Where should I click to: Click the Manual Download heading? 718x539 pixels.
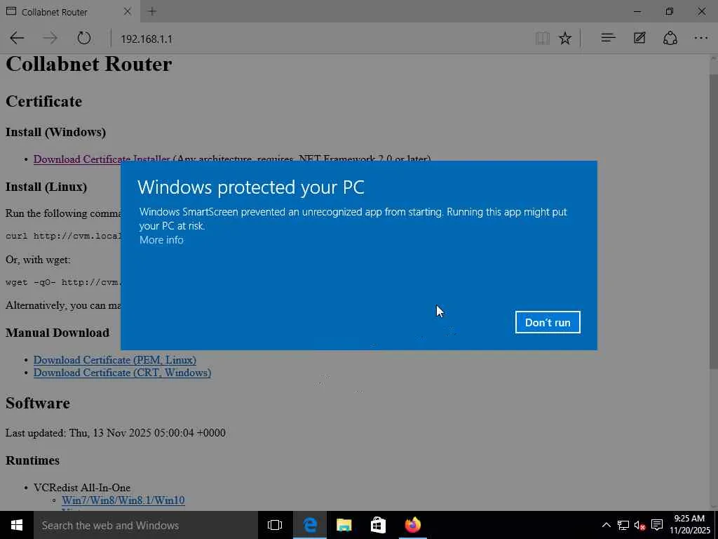[57, 333]
